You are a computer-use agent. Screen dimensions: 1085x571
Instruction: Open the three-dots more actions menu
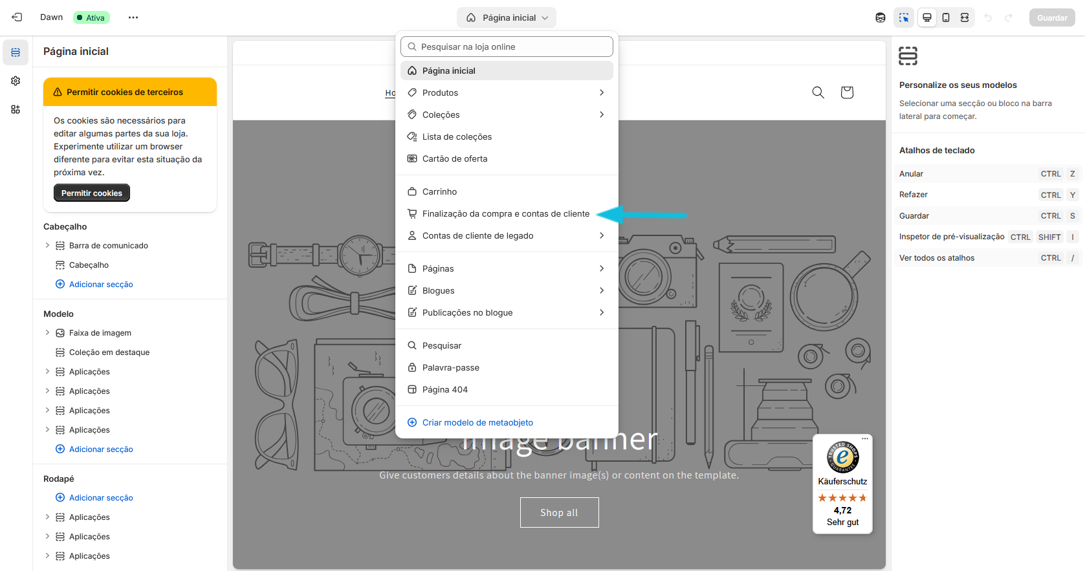pos(133,17)
